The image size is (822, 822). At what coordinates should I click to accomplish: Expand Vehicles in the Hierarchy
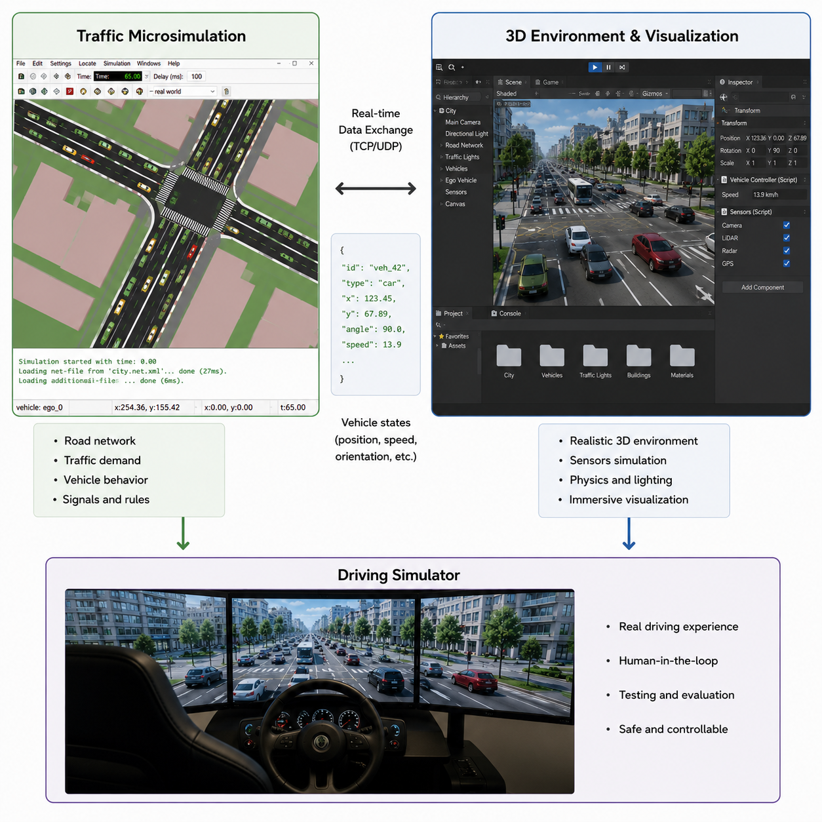tap(441, 168)
